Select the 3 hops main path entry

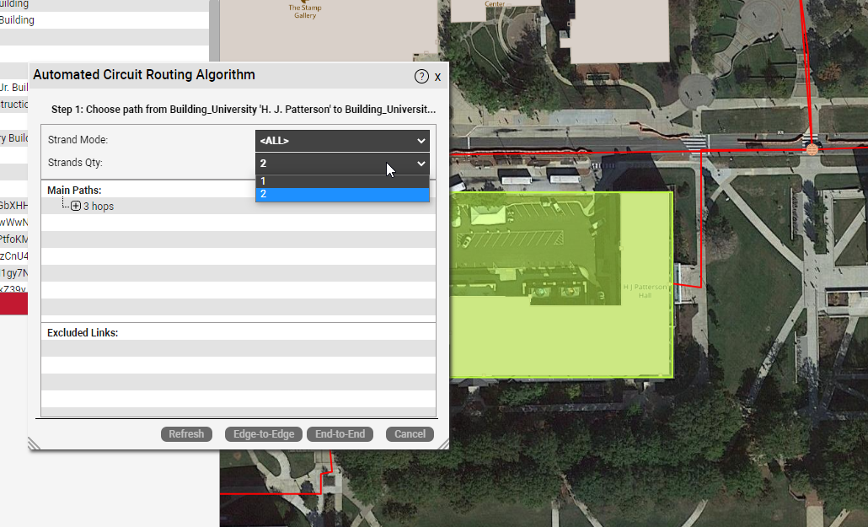pos(98,207)
